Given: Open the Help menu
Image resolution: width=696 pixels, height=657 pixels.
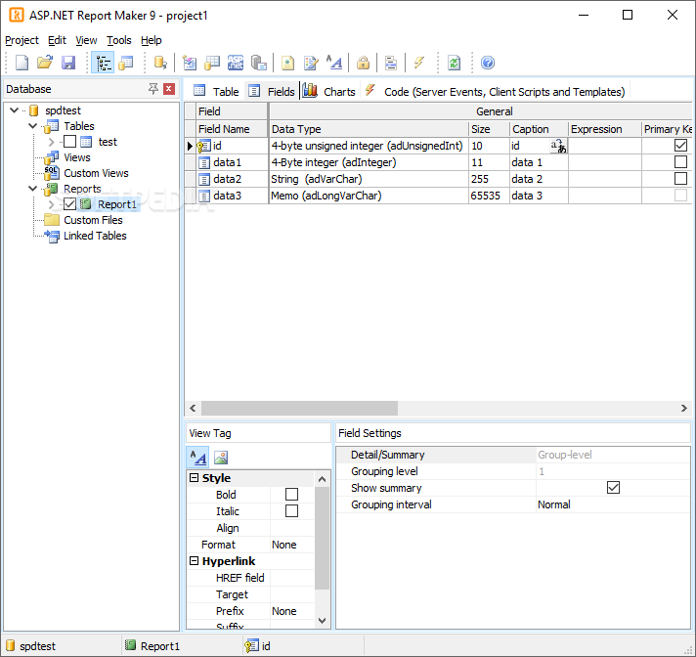Looking at the screenshot, I should coord(152,40).
